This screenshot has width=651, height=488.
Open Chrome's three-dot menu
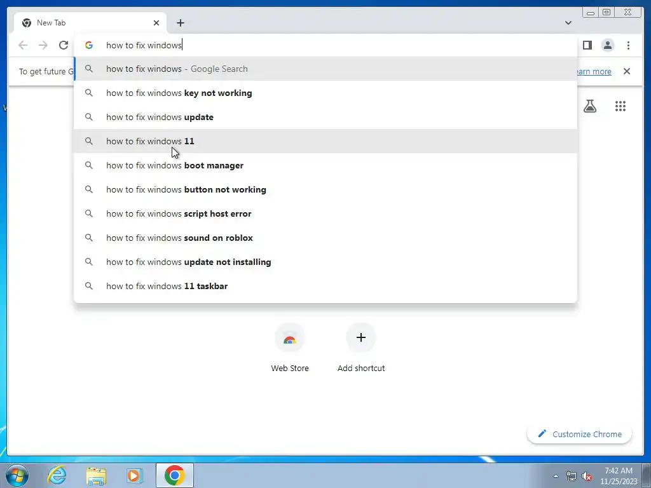point(628,45)
